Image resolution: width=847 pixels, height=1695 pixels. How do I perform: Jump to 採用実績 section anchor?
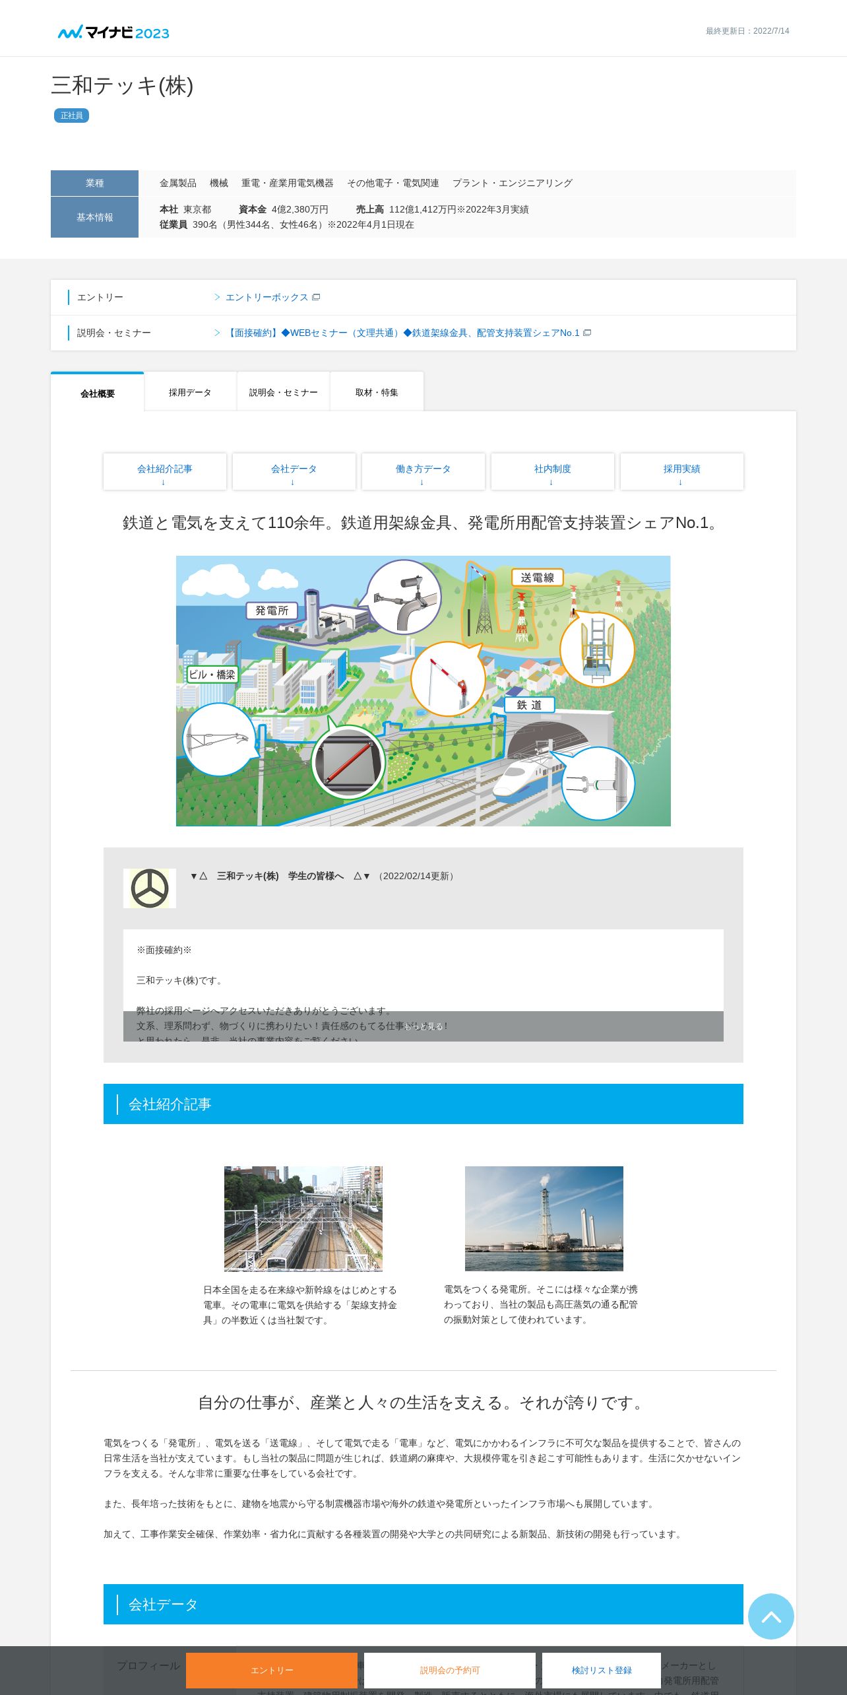(x=682, y=471)
